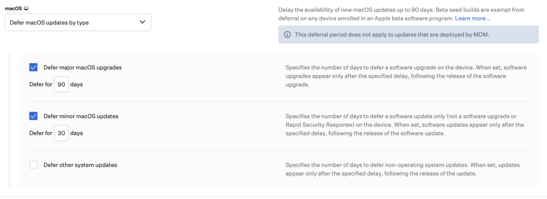
Task: Click the checkmark icon beside minor macOS updates
Action: coord(33,116)
